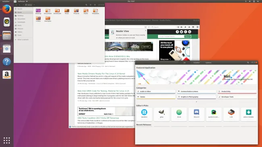This screenshot has width=262, height=147.
Task: Launch Rhythmbox from the dock
Action: [x=7, y=22]
